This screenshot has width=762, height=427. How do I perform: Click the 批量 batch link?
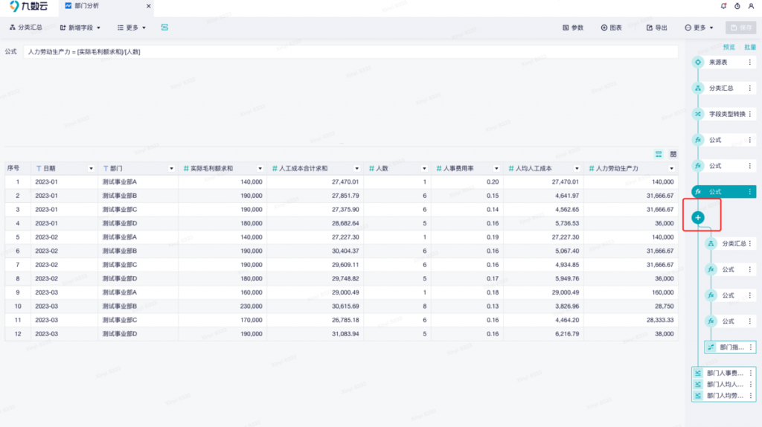pyautogui.click(x=750, y=47)
